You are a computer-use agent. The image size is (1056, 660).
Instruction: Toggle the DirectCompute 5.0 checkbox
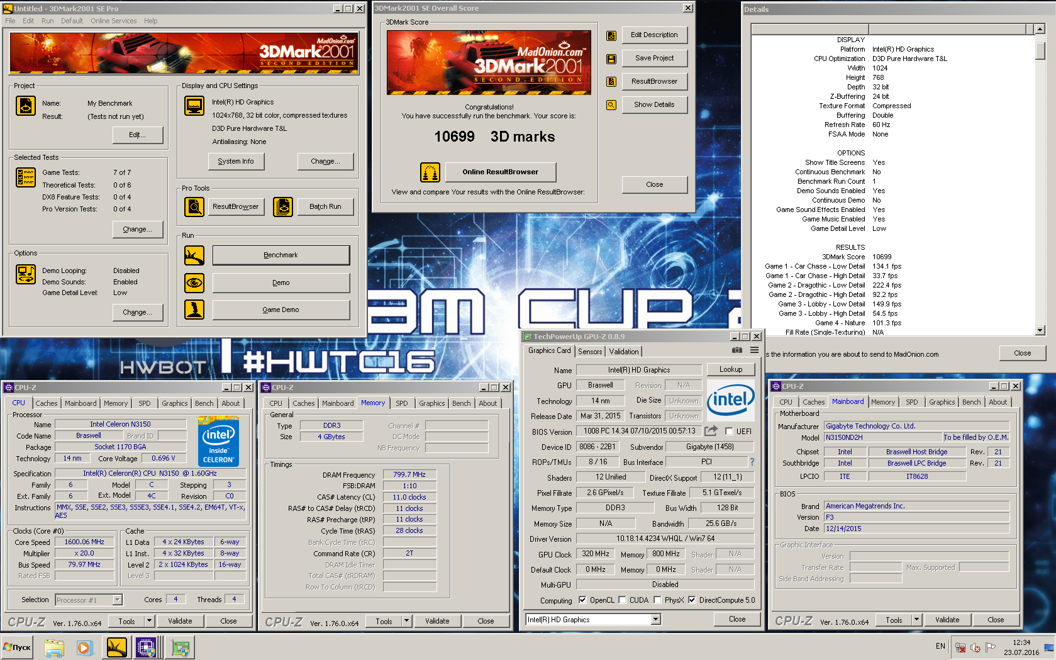(x=692, y=600)
